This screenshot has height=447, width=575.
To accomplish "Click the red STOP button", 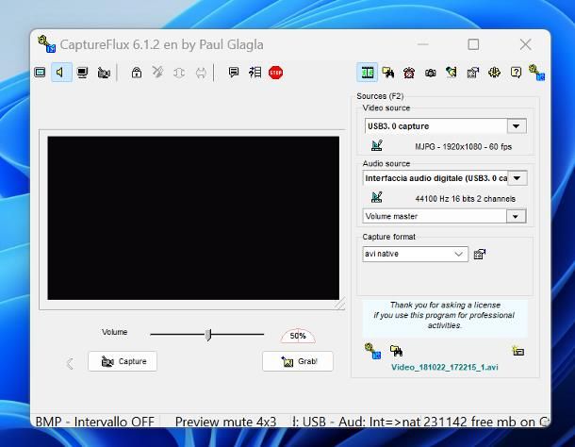I will click(276, 73).
